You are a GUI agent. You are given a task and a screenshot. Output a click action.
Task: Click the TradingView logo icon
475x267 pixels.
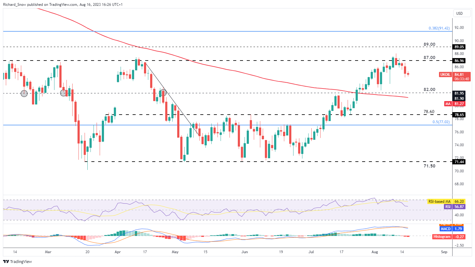click(6, 261)
